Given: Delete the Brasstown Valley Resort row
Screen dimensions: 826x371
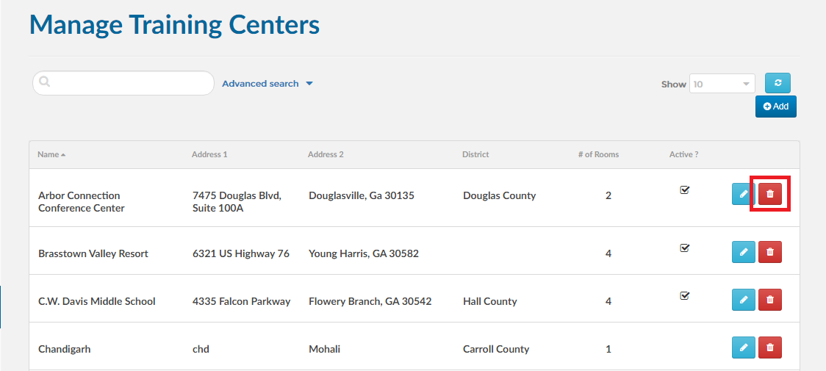Looking at the screenshot, I should coord(770,252).
